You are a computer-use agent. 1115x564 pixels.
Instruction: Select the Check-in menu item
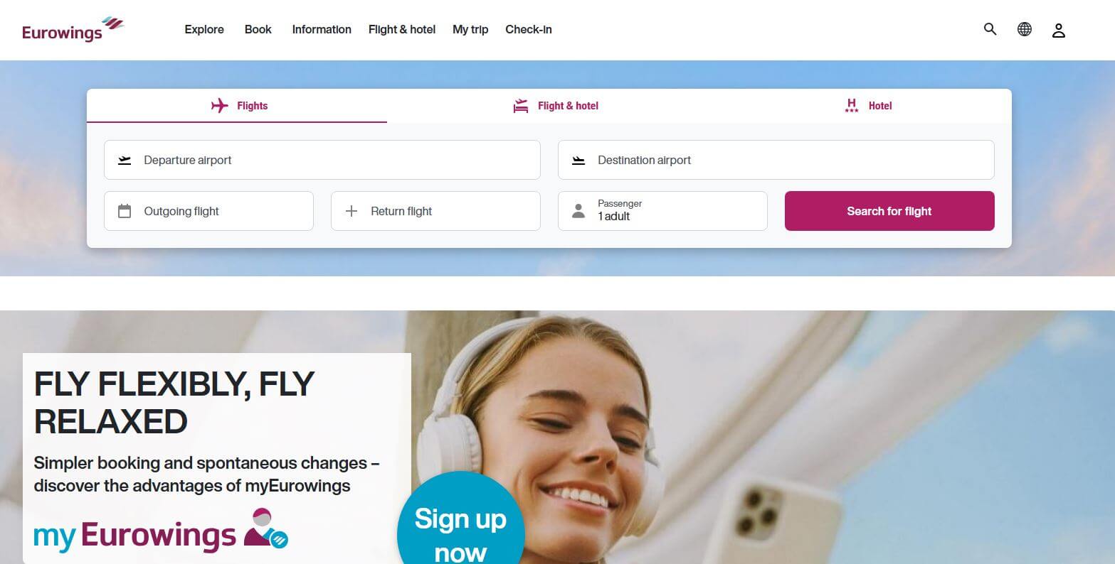coord(529,29)
